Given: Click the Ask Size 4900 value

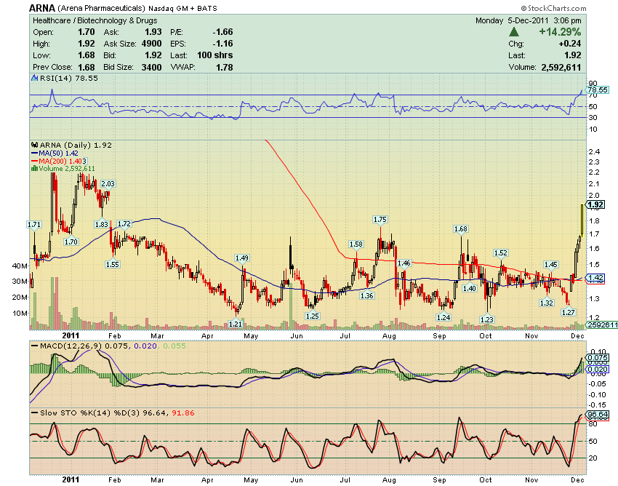Looking at the screenshot, I should (x=152, y=44).
